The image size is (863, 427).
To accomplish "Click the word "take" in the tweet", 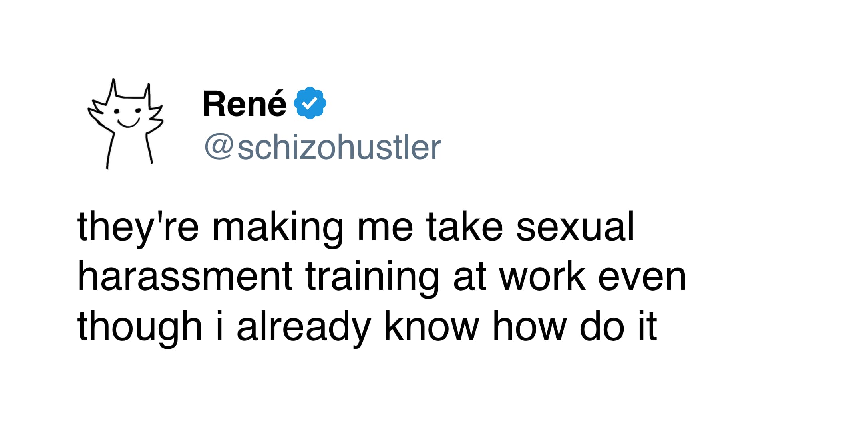I will pos(464,227).
